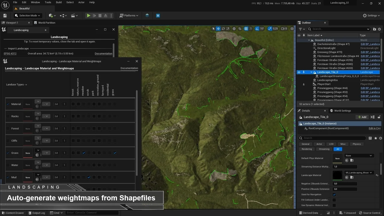This screenshot has height=216, width=384.
Task: Switch to the World Settings tab
Action: [x=342, y=111]
